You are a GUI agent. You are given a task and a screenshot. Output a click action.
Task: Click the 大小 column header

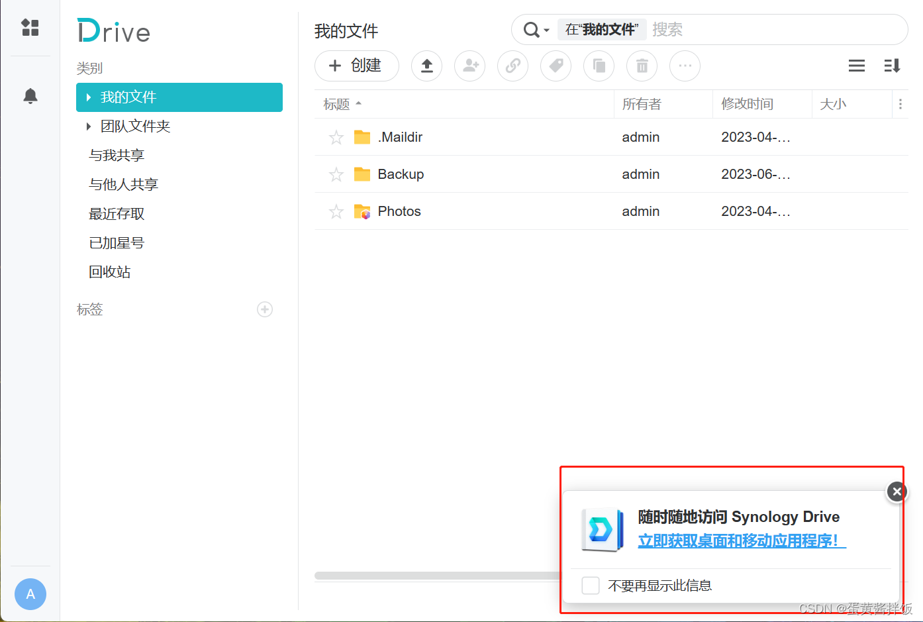(852, 104)
